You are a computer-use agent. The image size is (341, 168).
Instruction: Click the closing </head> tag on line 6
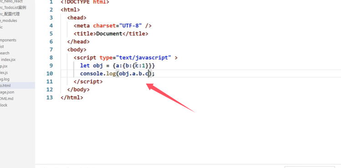78,42
